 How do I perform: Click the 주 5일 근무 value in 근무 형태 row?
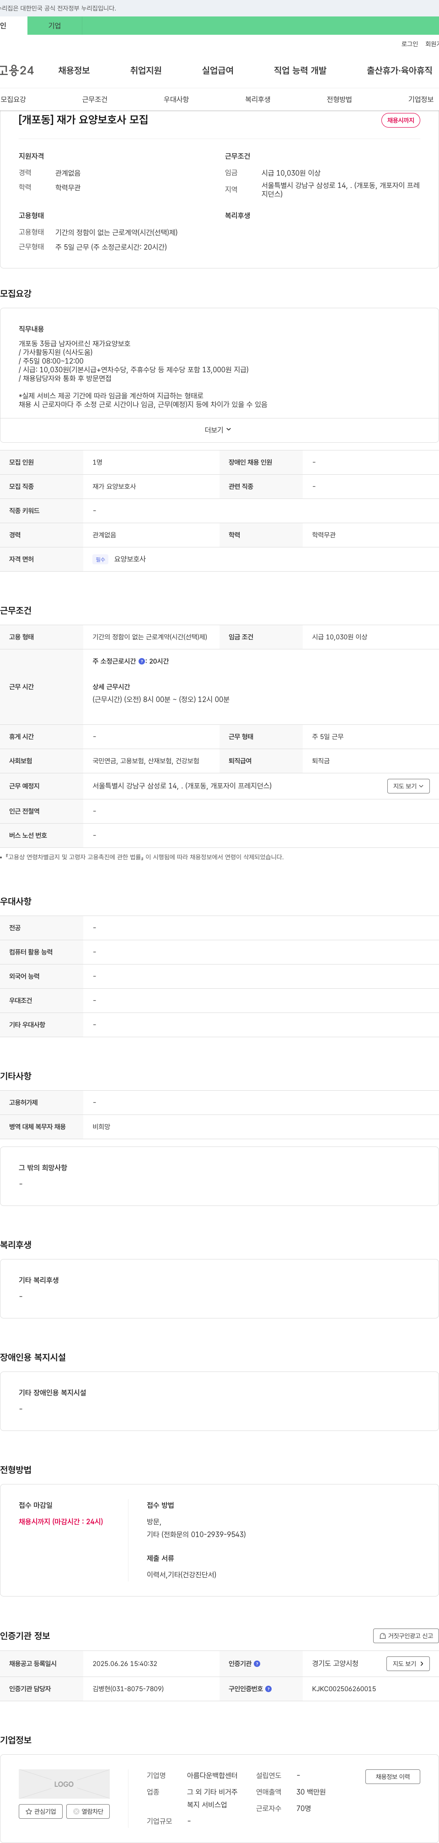tap(327, 736)
